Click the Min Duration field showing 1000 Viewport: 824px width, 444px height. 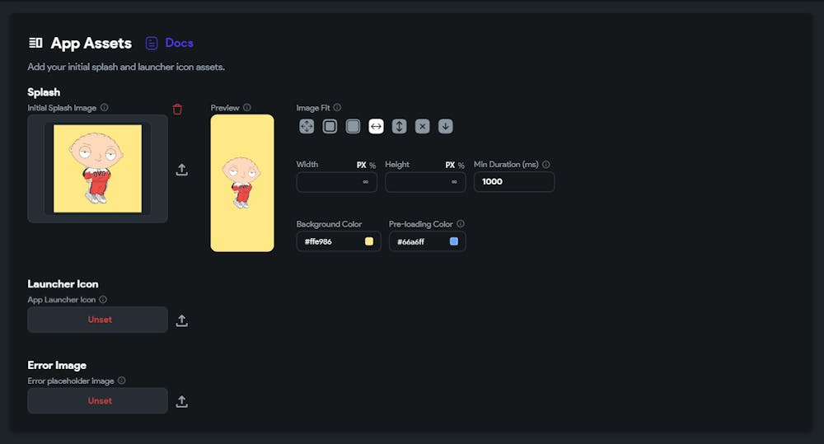point(514,182)
